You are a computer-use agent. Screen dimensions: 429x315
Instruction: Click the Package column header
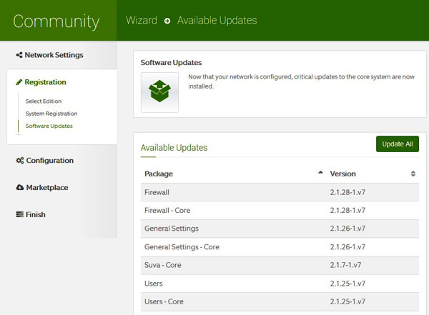[159, 174]
